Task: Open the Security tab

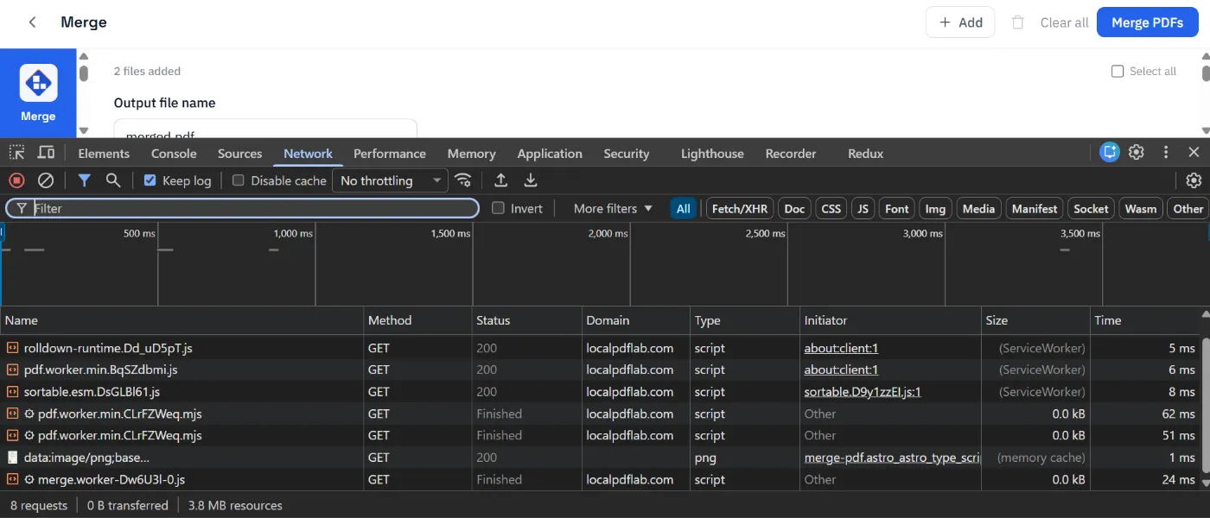Action: [627, 153]
